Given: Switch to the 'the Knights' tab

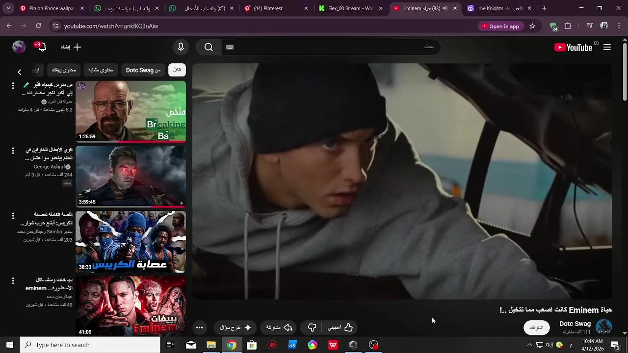Looking at the screenshot, I should tap(499, 8).
